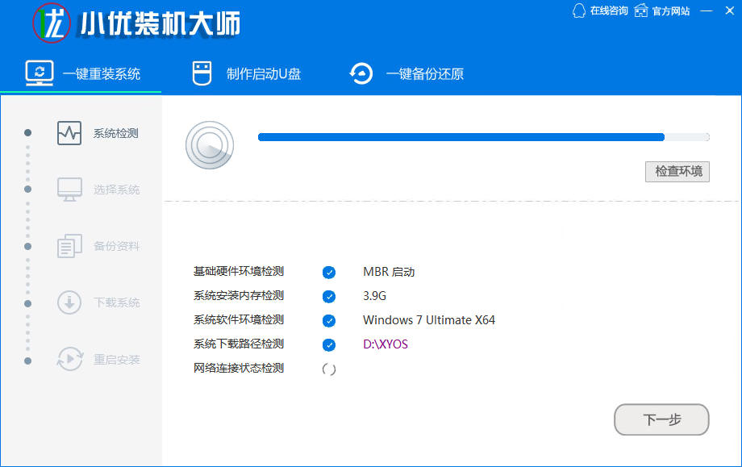Click the 检查环境 button
This screenshot has height=467, width=742.
tap(677, 171)
